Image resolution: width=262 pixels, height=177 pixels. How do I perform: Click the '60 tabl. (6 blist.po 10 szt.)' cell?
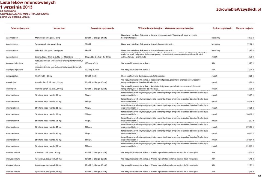tap(96, 82)
